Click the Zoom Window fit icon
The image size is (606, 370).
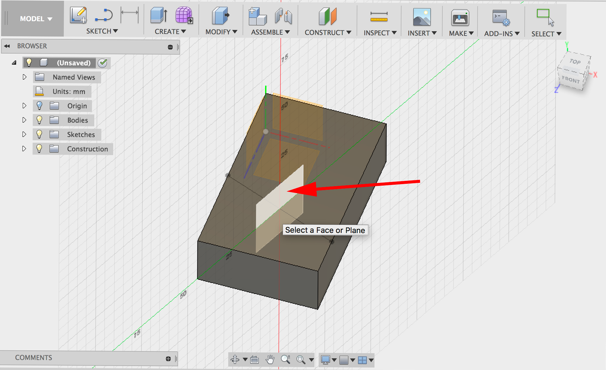[301, 360]
